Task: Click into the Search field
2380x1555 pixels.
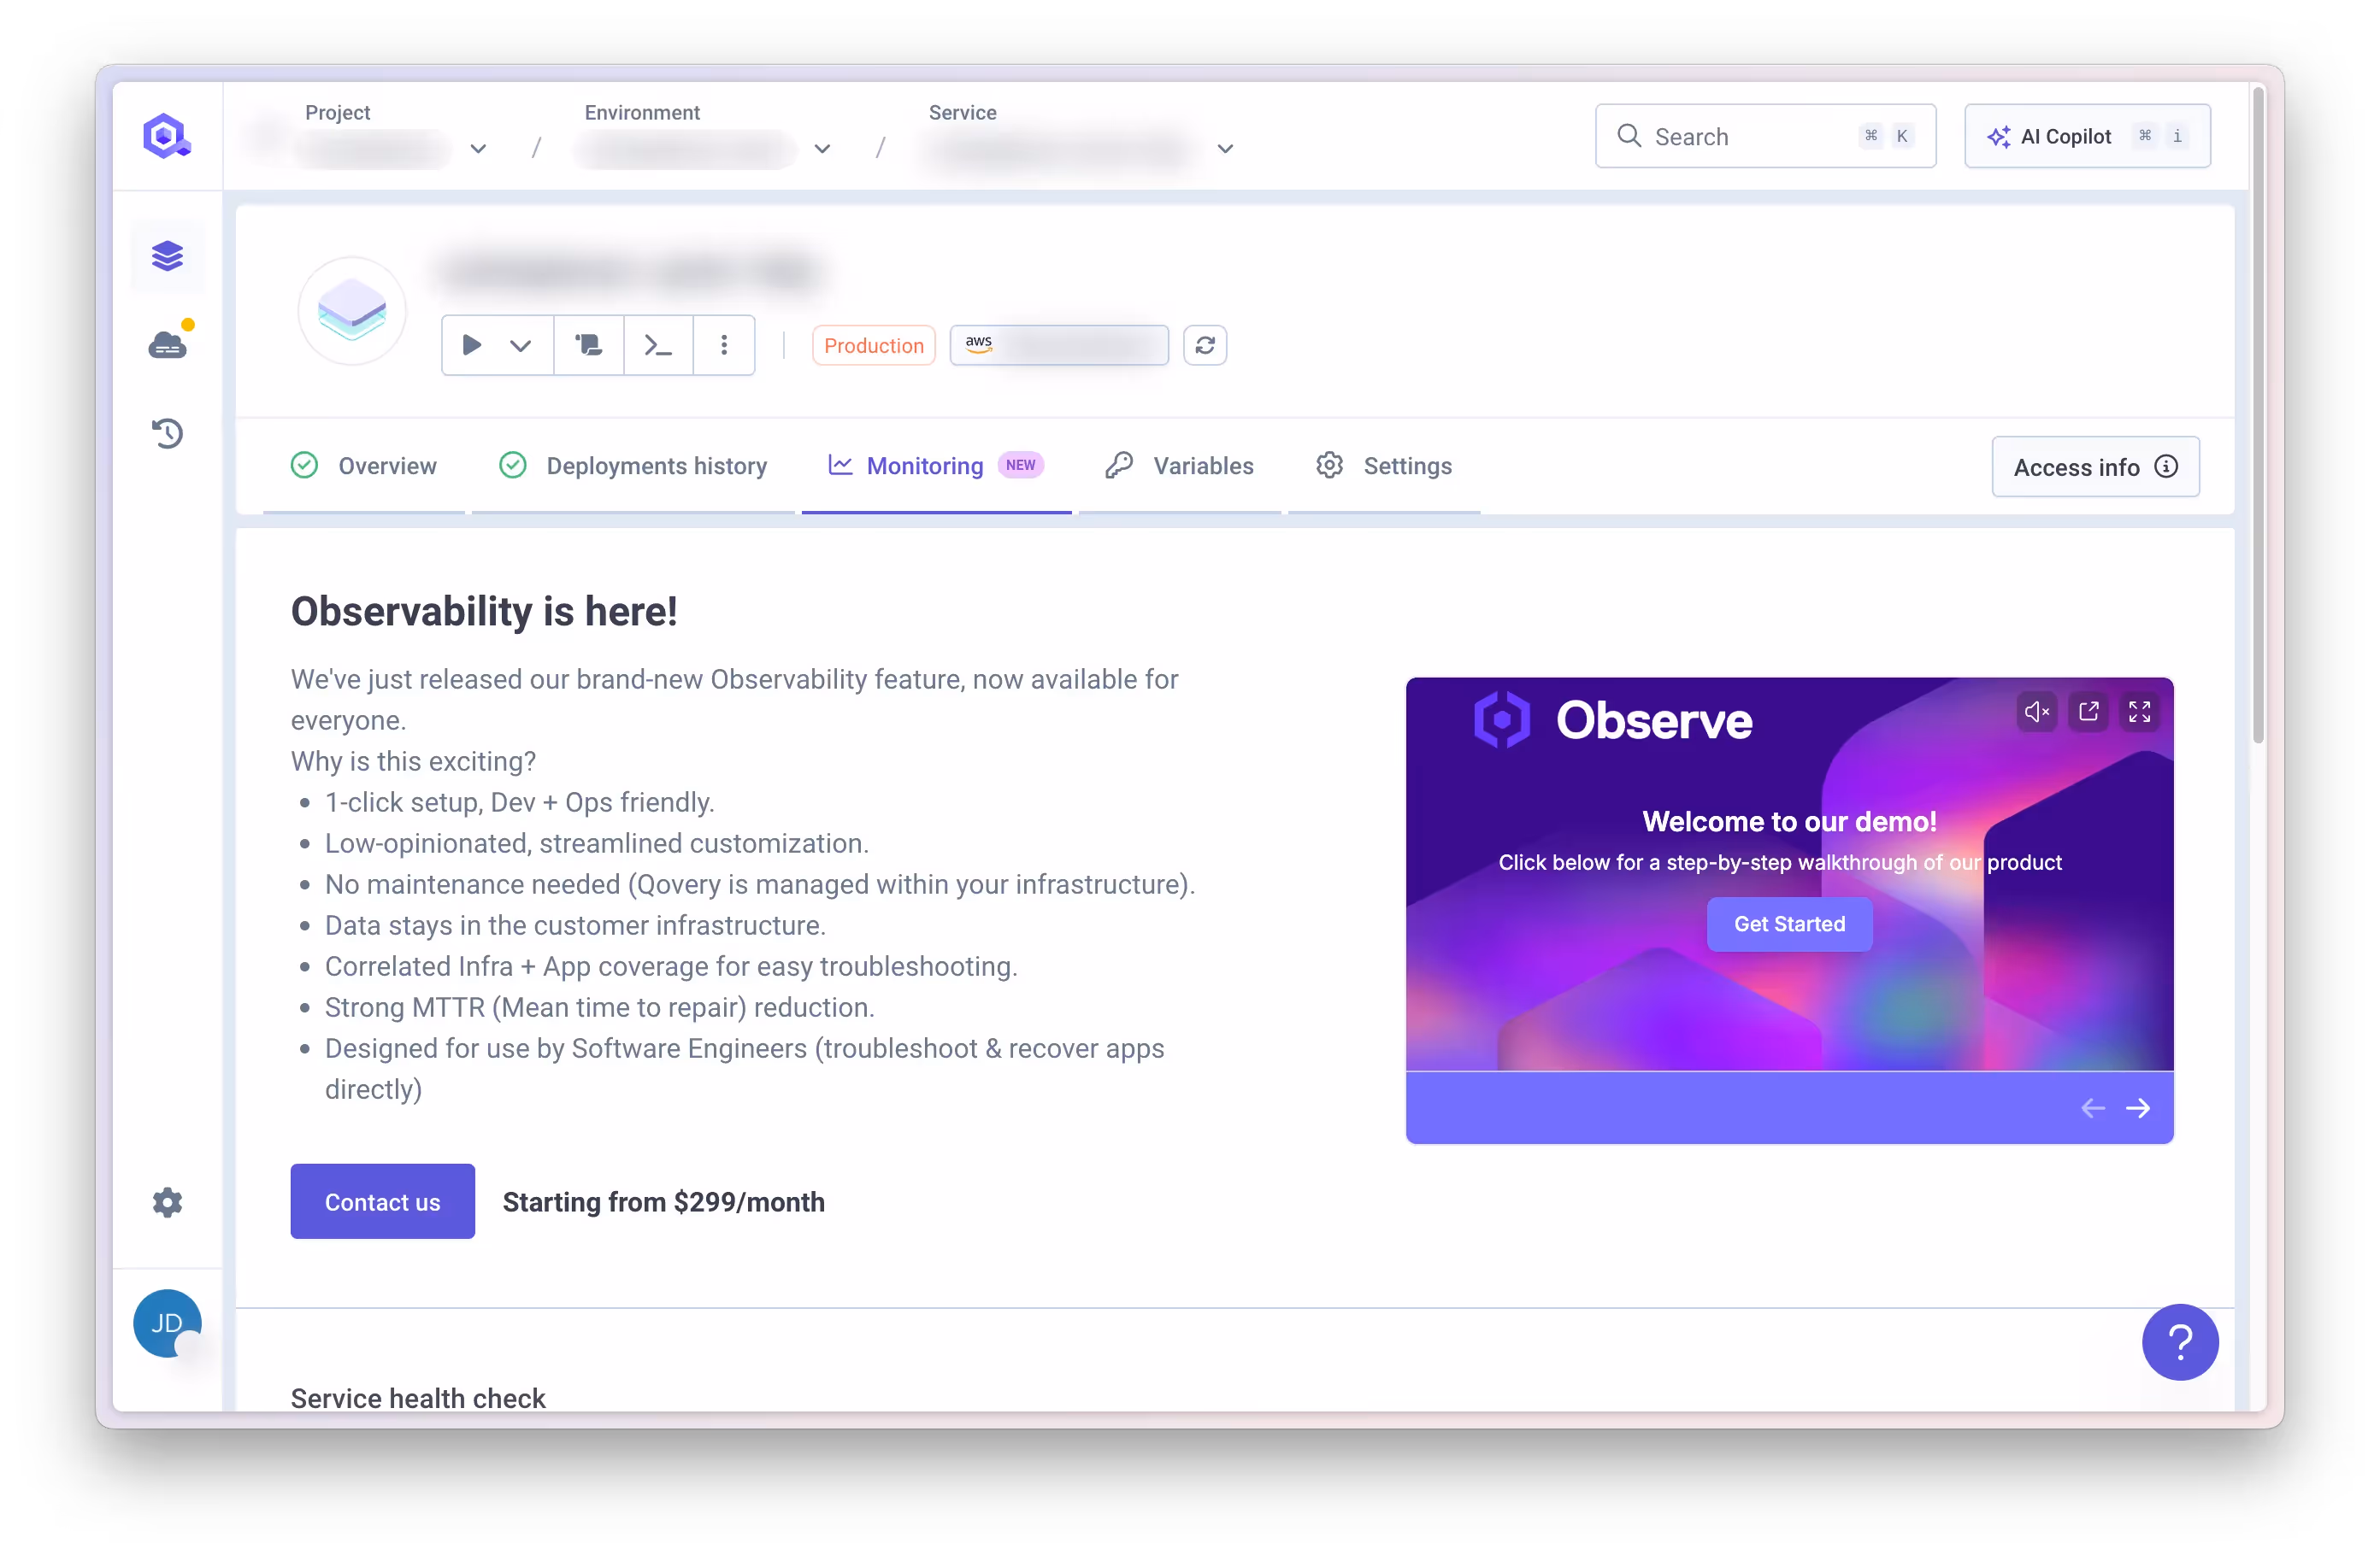Action: [1740, 136]
